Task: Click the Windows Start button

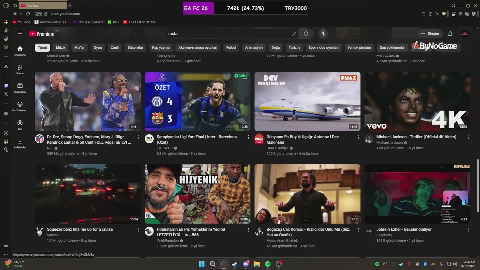Action: 202,264
